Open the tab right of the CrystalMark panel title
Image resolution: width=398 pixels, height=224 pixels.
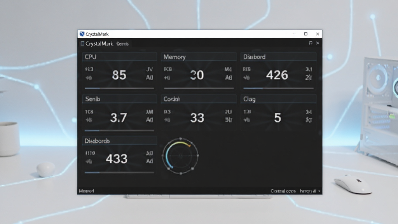click(x=122, y=44)
